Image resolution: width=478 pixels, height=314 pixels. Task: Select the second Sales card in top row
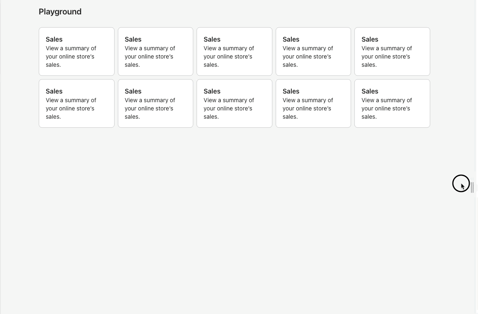coord(155,51)
